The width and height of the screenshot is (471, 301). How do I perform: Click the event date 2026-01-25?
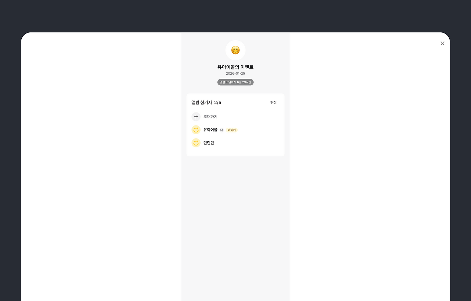[x=235, y=74]
